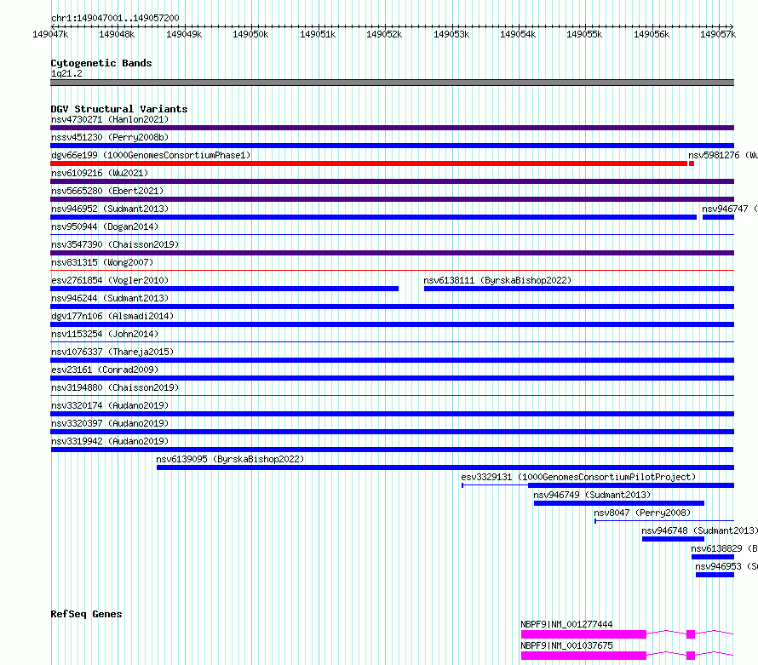Open variant nsv1076337 (Thareja2015)
This screenshot has height=665, width=758.
[112, 352]
